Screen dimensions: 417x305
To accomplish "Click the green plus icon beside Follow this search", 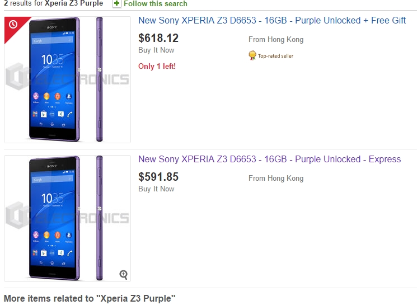I will 116,3.
